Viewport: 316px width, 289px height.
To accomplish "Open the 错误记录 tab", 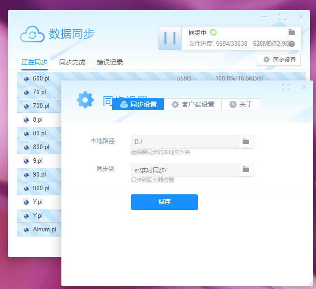I will pyautogui.click(x=110, y=62).
